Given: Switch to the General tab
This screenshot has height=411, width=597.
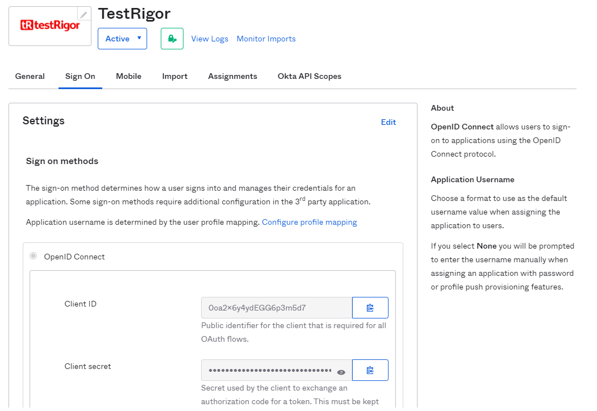Looking at the screenshot, I should (x=30, y=76).
